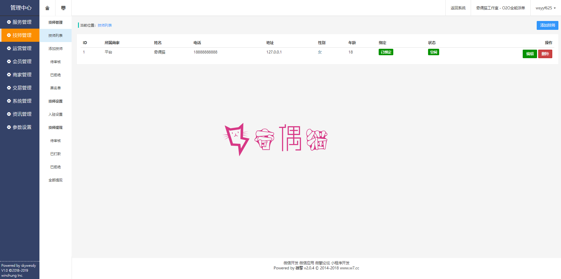561x279 pixels.
Task: Open 系统管理 section
Action: (20, 101)
